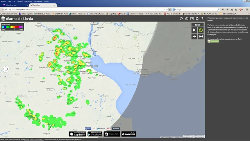This screenshot has width=250, height=141.
Task: Open the bookmarks list icon
Action: coord(236,9)
